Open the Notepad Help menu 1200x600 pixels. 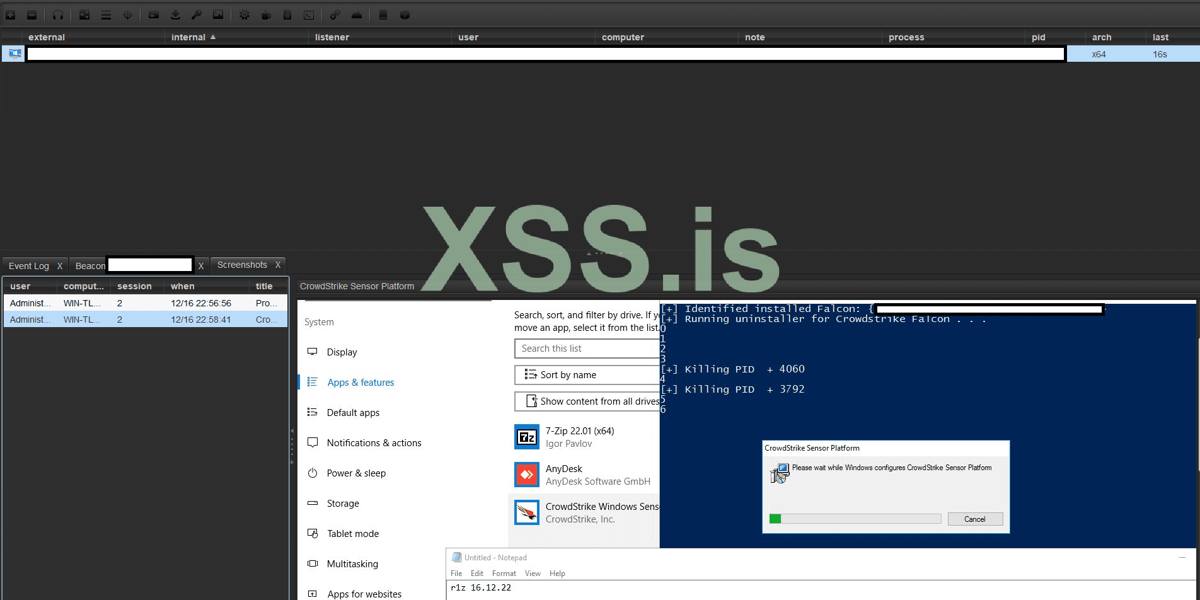pos(557,574)
